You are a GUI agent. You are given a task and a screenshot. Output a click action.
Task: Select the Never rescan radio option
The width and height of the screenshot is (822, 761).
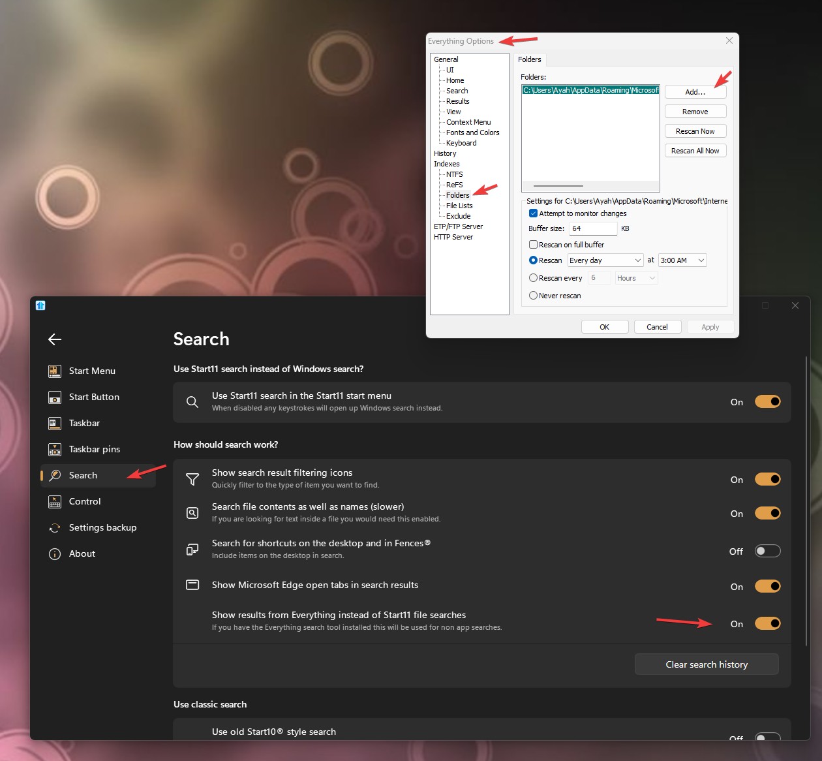[x=533, y=296]
